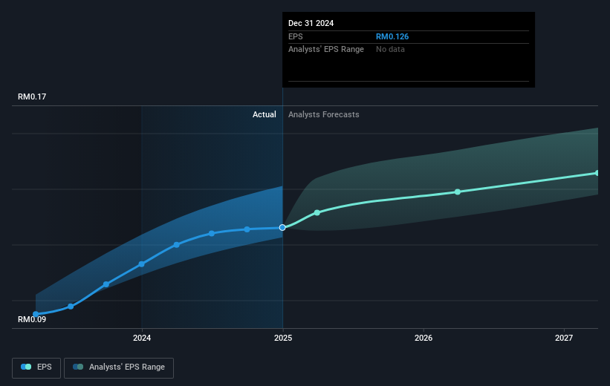Click the RM0.126 EPS value in tooltip
610x386 pixels.
pyautogui.click(x=392, y=36)
